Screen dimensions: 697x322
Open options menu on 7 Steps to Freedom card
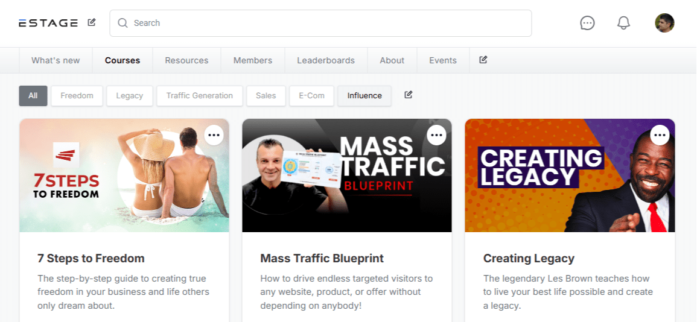point(214,135)
